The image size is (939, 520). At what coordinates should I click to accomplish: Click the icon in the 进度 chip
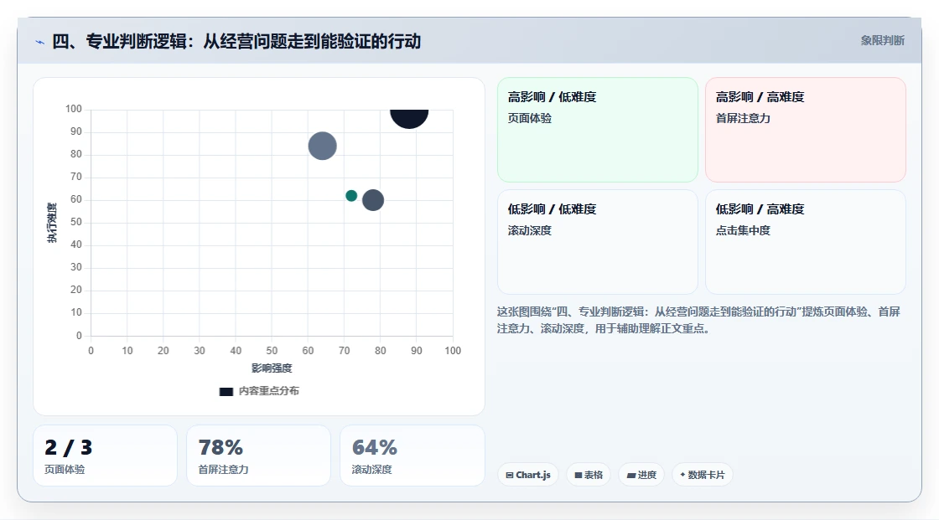631,475
